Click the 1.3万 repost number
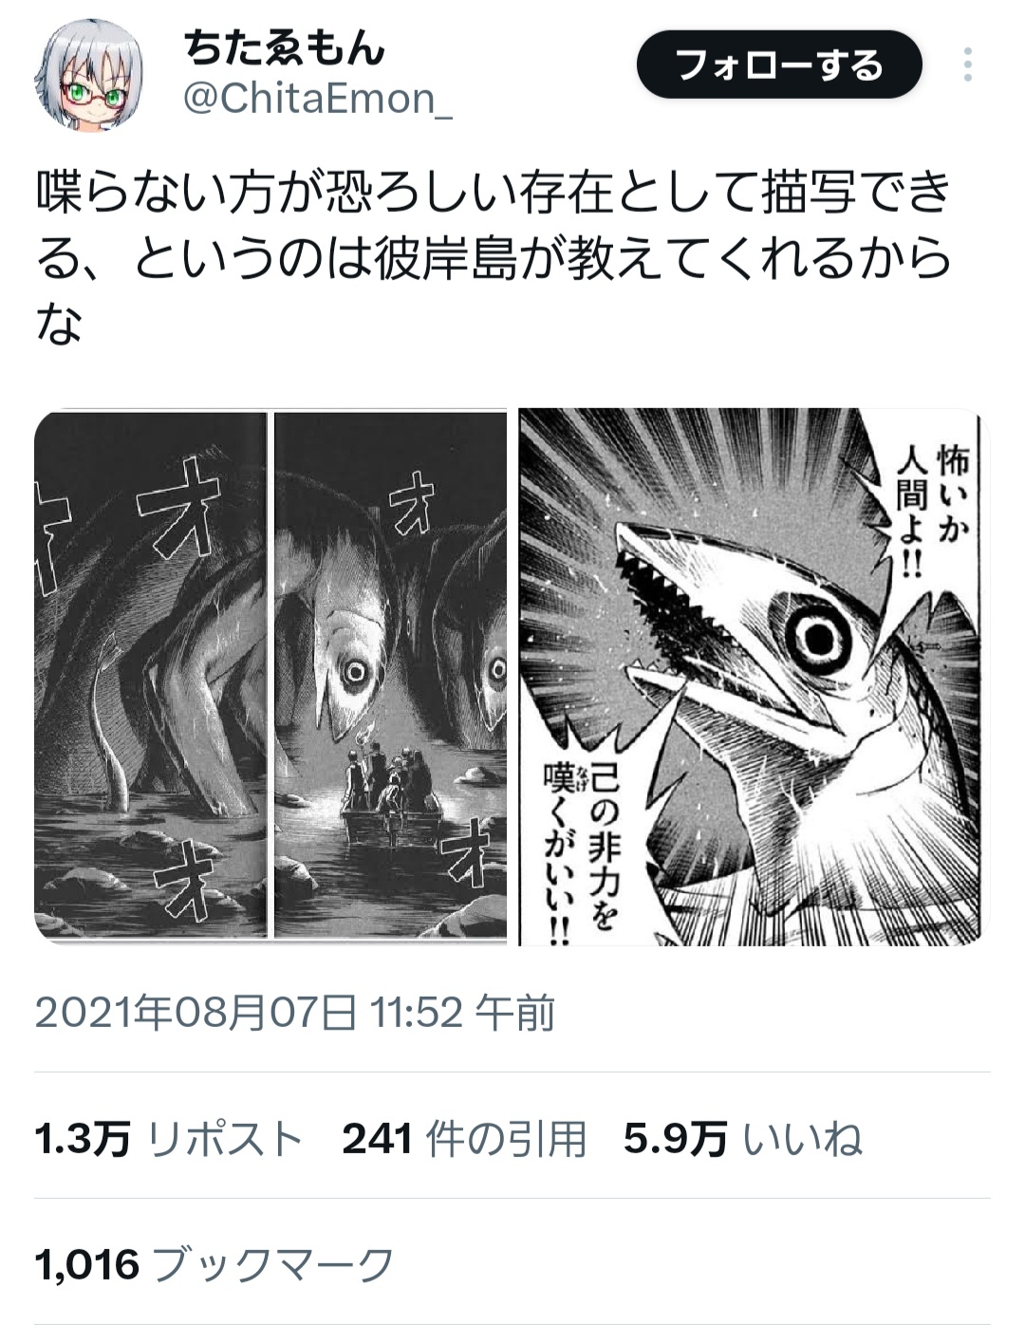 (x=83, y=1139)
